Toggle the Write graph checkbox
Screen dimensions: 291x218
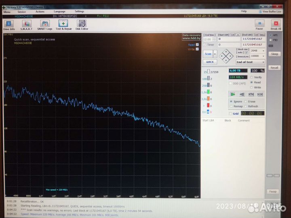(197, 49)
